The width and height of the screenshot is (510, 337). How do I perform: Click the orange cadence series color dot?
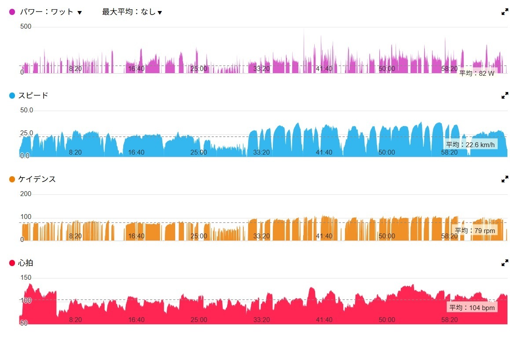point(12,179)
